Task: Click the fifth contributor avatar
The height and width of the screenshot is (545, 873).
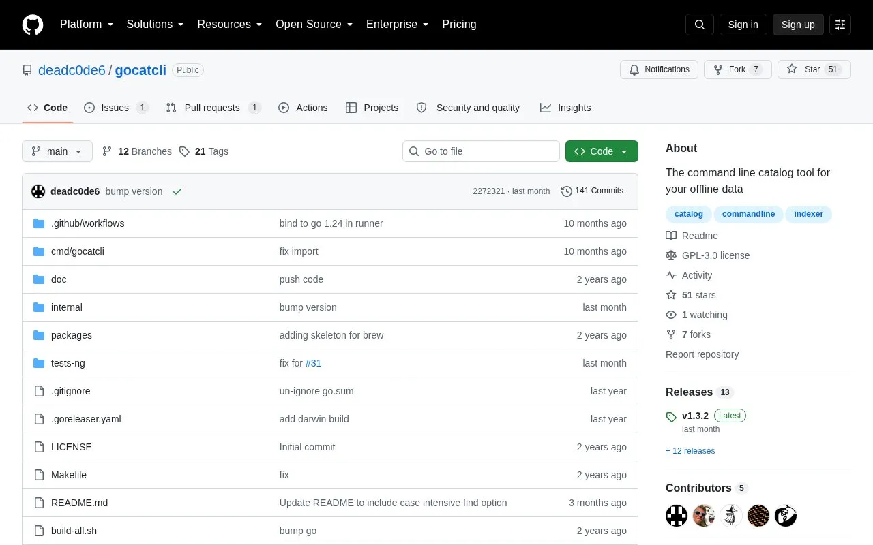Action: tap(786, 516)
